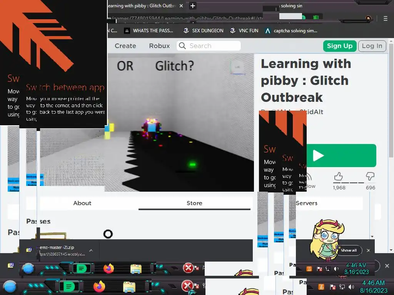Click the Create nav item
This screenshot has height=295, width=394.
(x=125, y=46)
